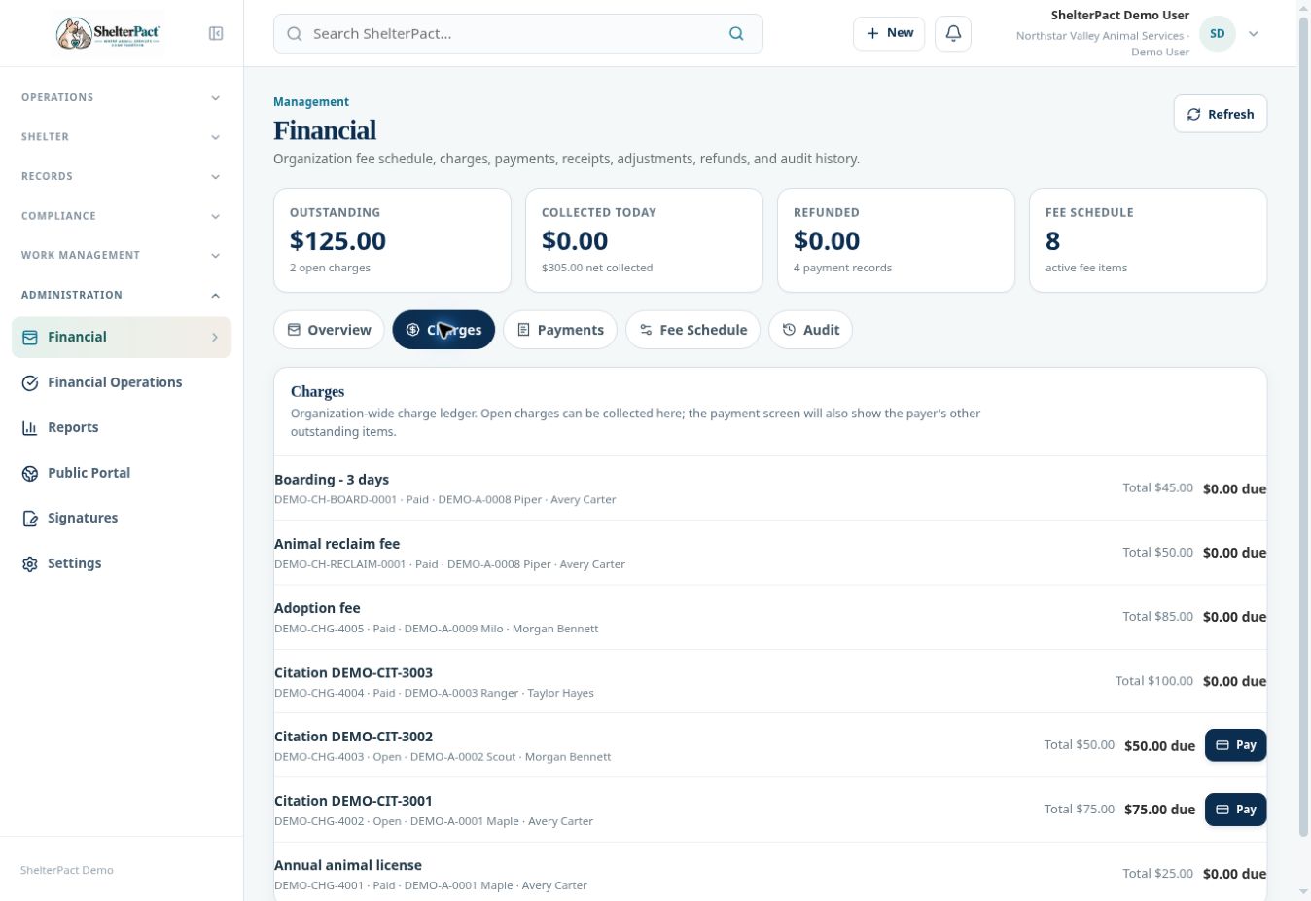The width and height of the screenshot is (1311, 901).
Task: Open Settings gear item
Action: 74,563
